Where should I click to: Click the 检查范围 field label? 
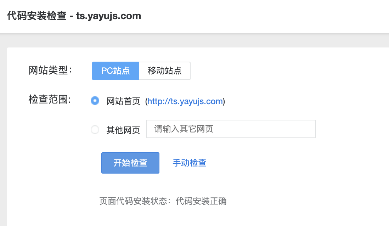(x=50, y=100)
